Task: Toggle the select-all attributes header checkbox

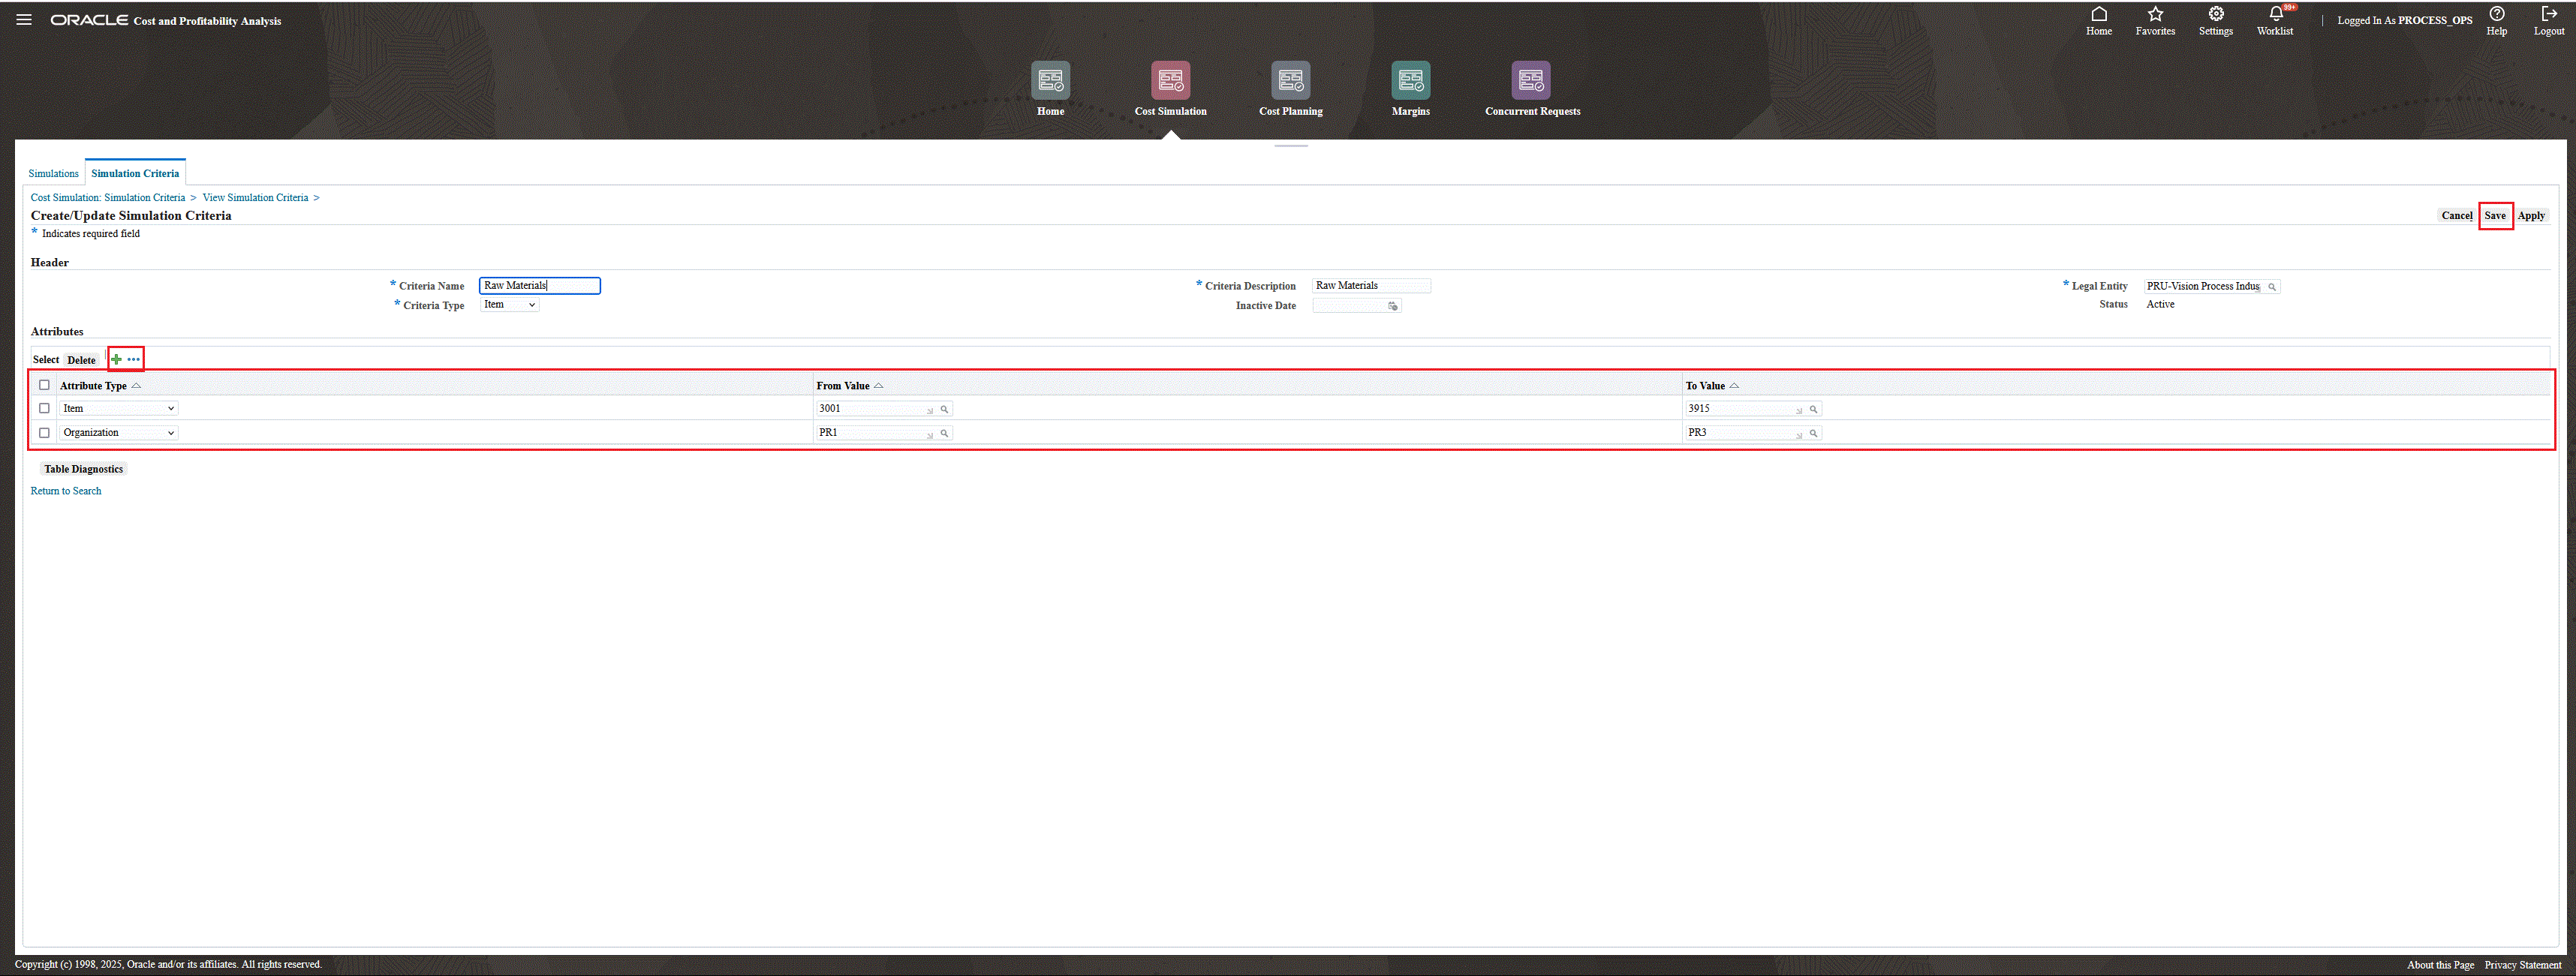Action: click(x=44, y=386)
